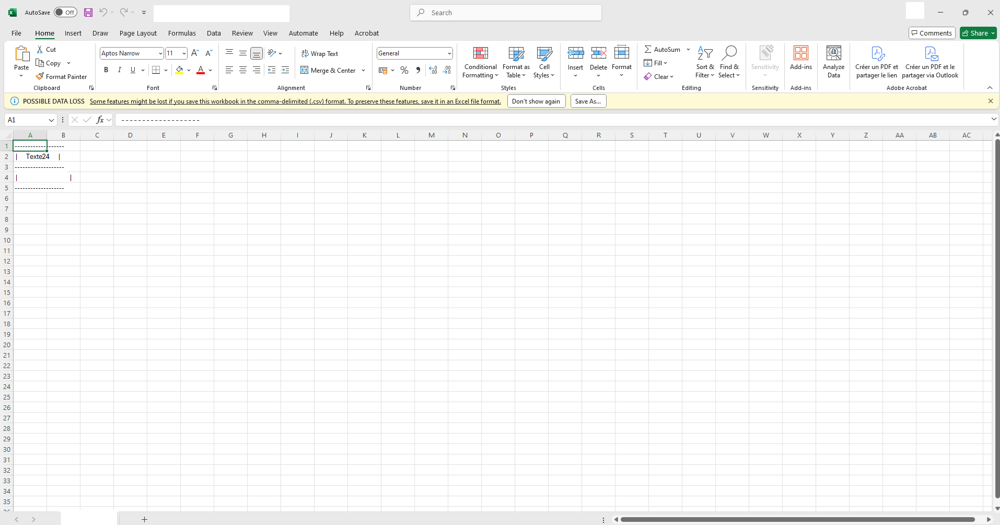
Task: Expand Cell Styles gallery
Action: coord(544,62)
